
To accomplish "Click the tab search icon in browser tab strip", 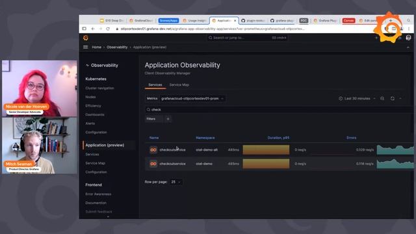I will tap(409, 20).
